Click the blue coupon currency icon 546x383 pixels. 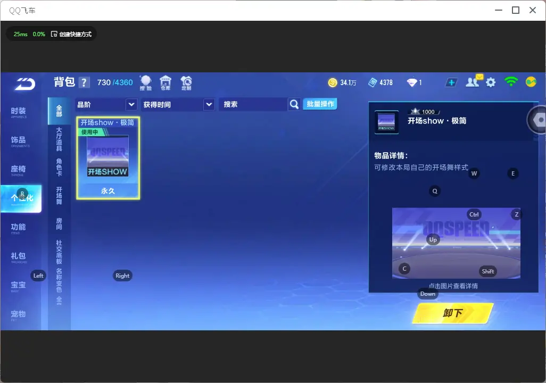373,82
